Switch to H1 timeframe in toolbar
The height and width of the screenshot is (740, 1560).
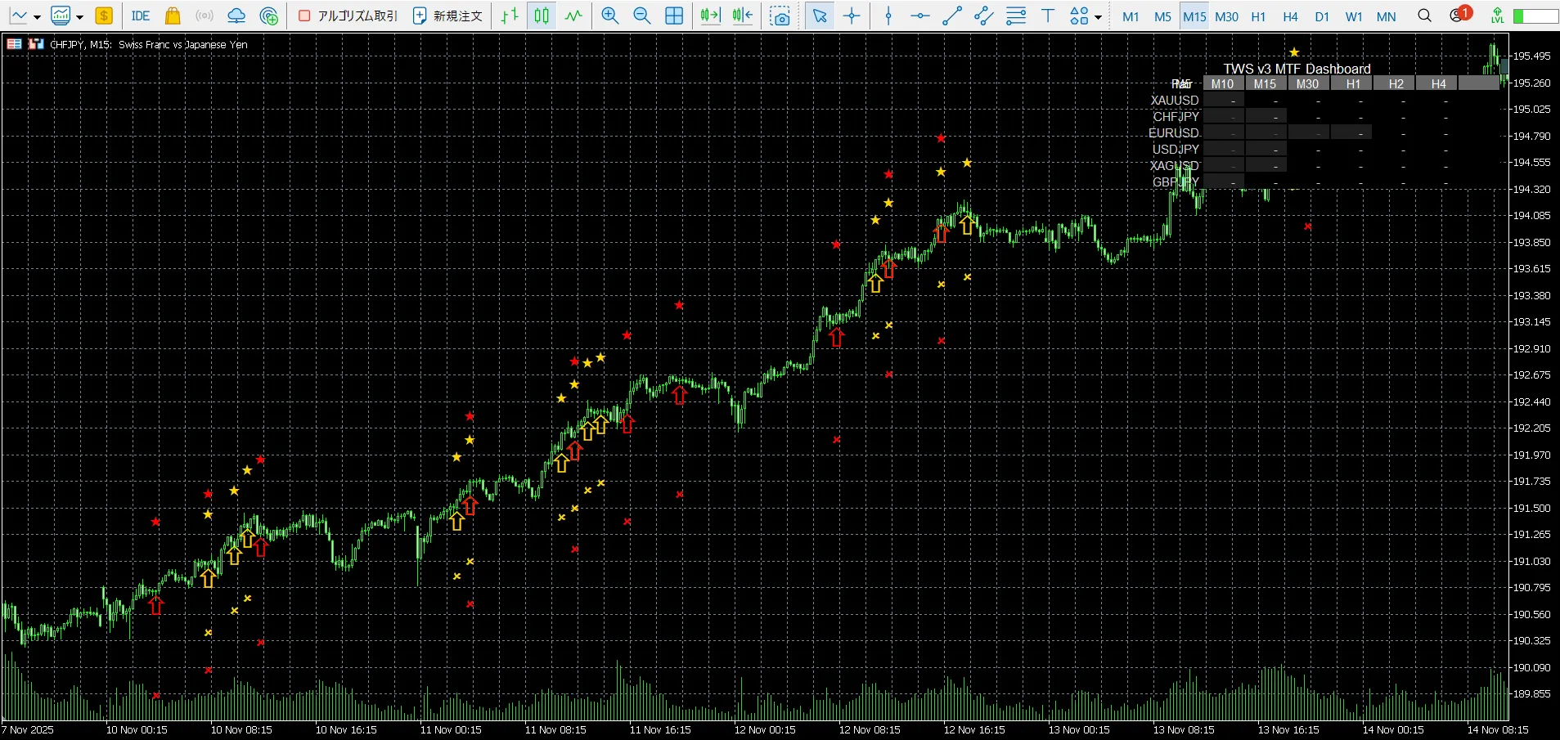[1258, 16]
